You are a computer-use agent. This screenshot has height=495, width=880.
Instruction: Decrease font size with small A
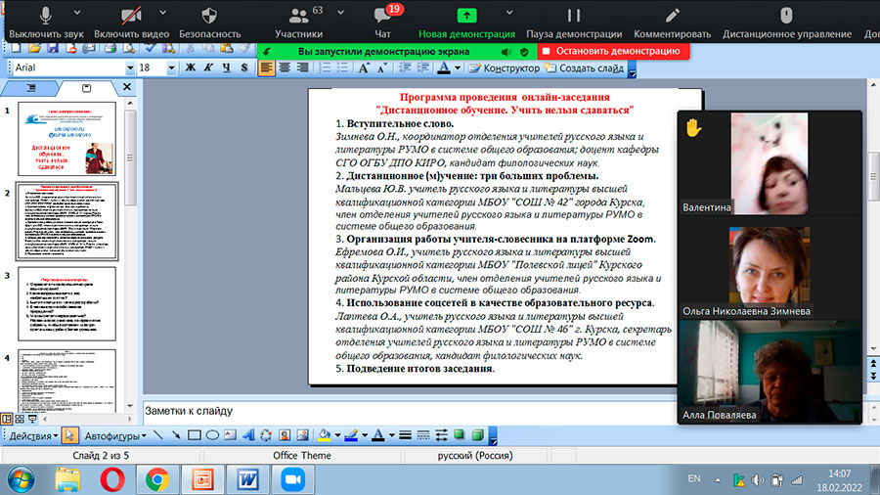click(x=382, y=67)
